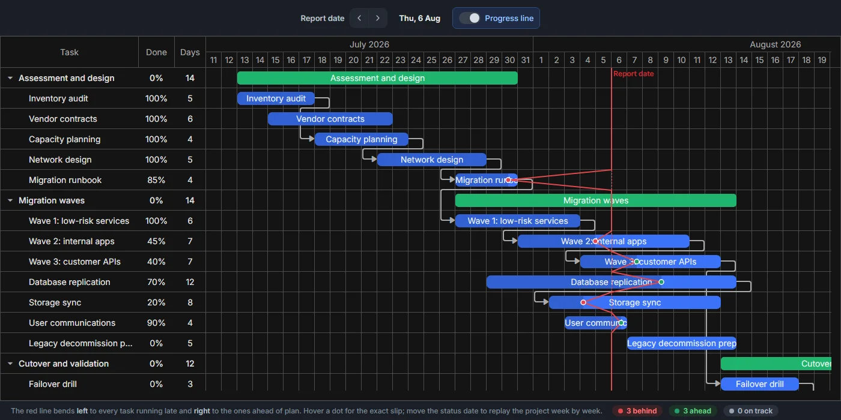The image size is (841, 420).
Task: Select the Inventory audit task row
Action: coord(103,98)
